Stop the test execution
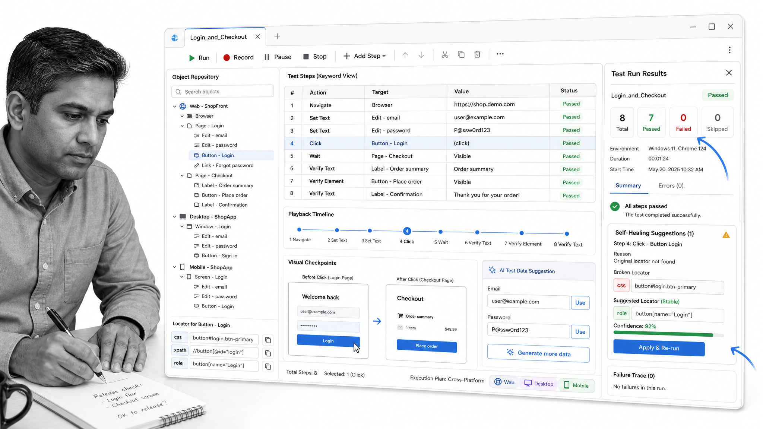The image size is (763, 429). 315,57
